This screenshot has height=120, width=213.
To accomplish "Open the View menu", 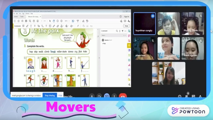I will (x=20, y=13).
